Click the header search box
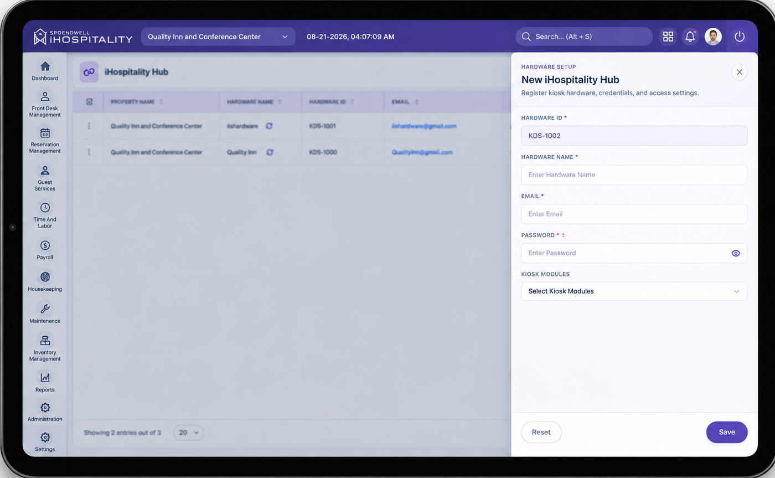Screen dimensions: 775x478 pyautogui.click(x=584, y=37)
